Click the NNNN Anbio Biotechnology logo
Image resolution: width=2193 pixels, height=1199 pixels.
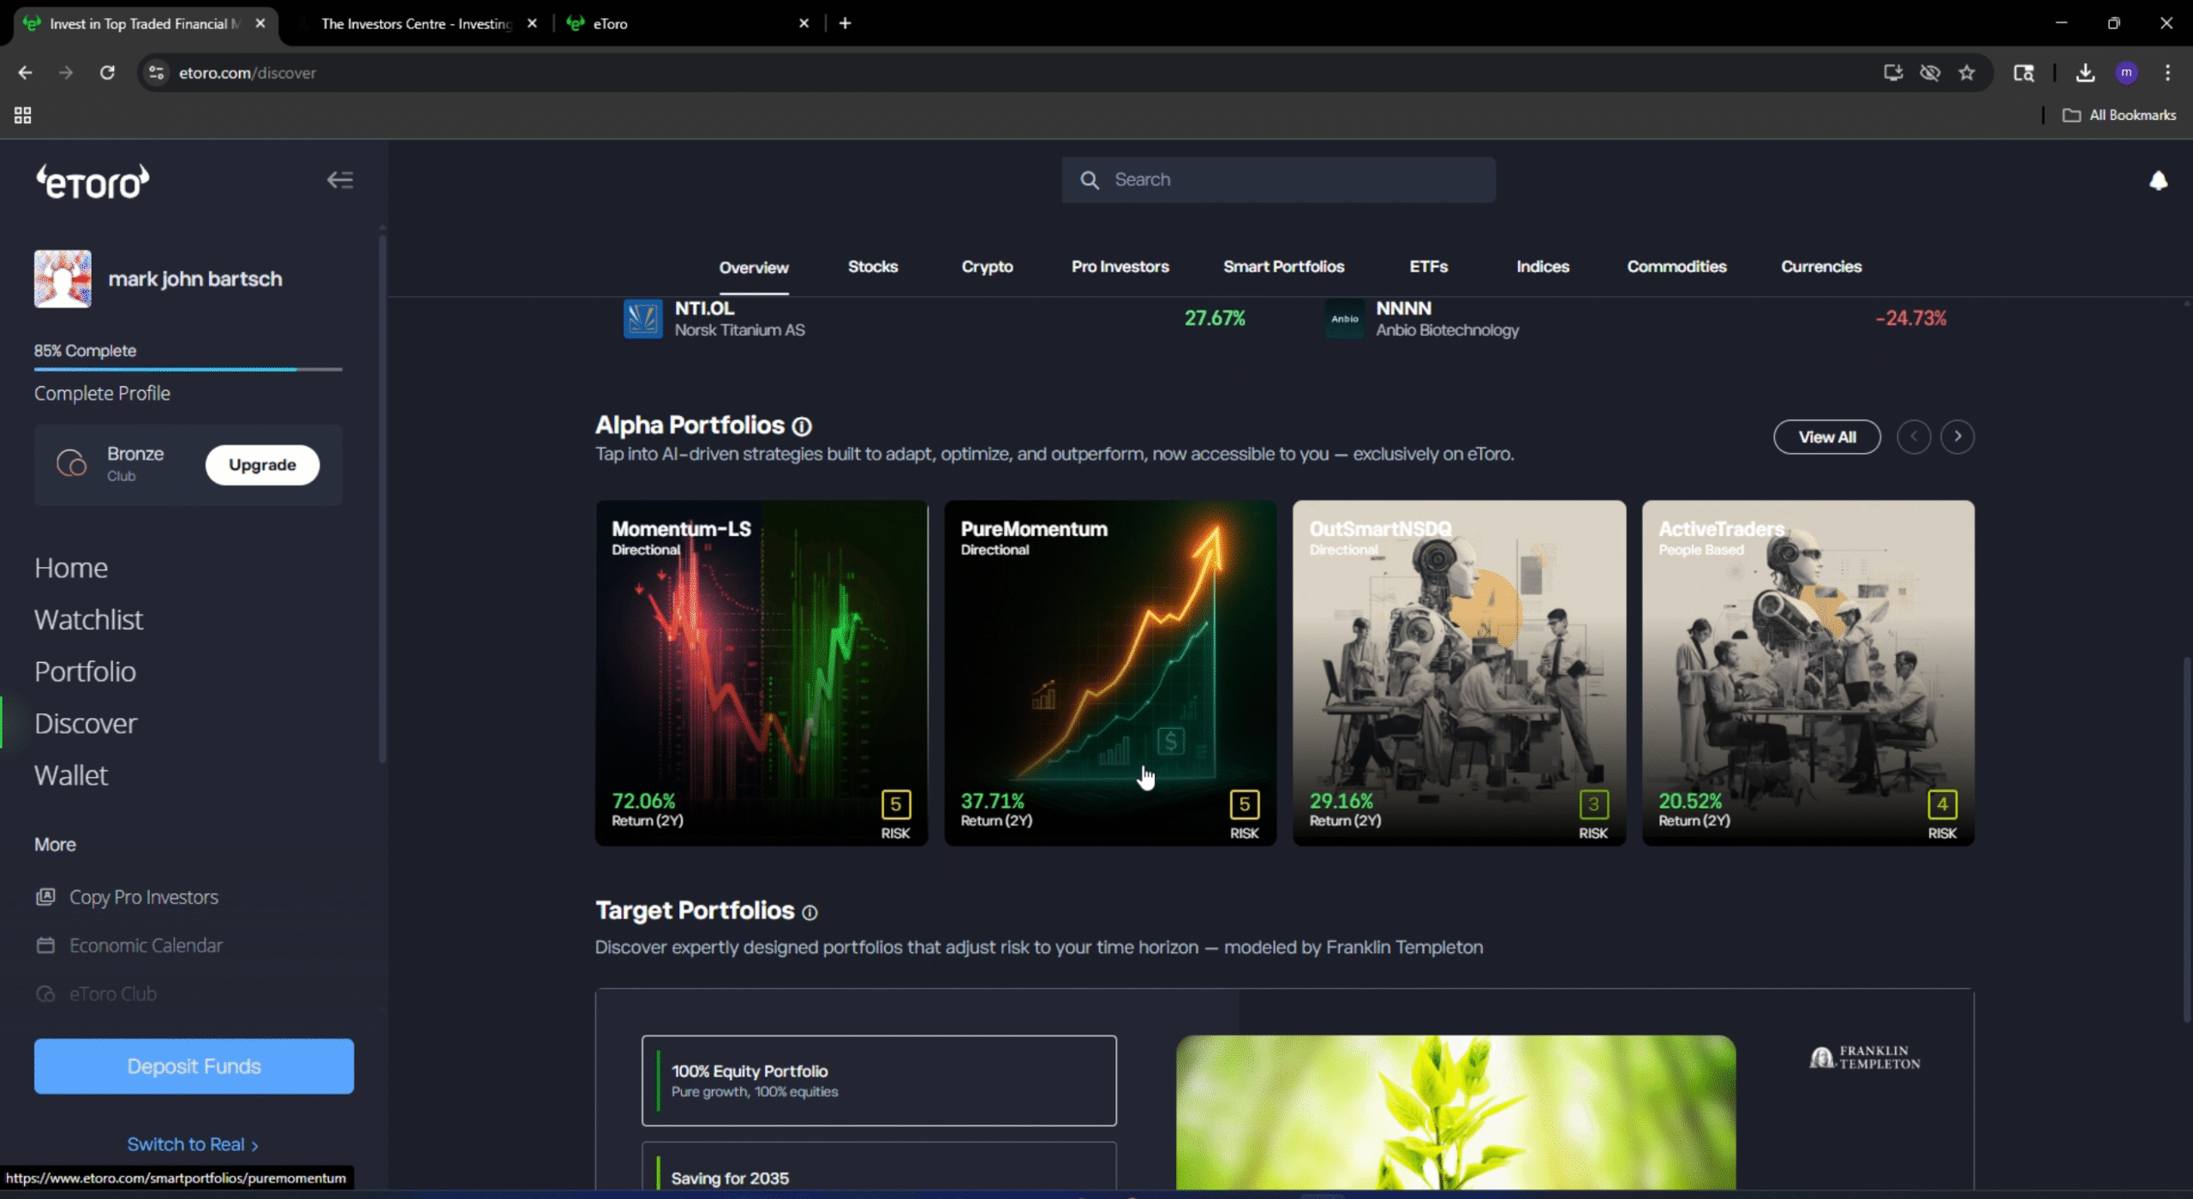(x=1344, y=319)
